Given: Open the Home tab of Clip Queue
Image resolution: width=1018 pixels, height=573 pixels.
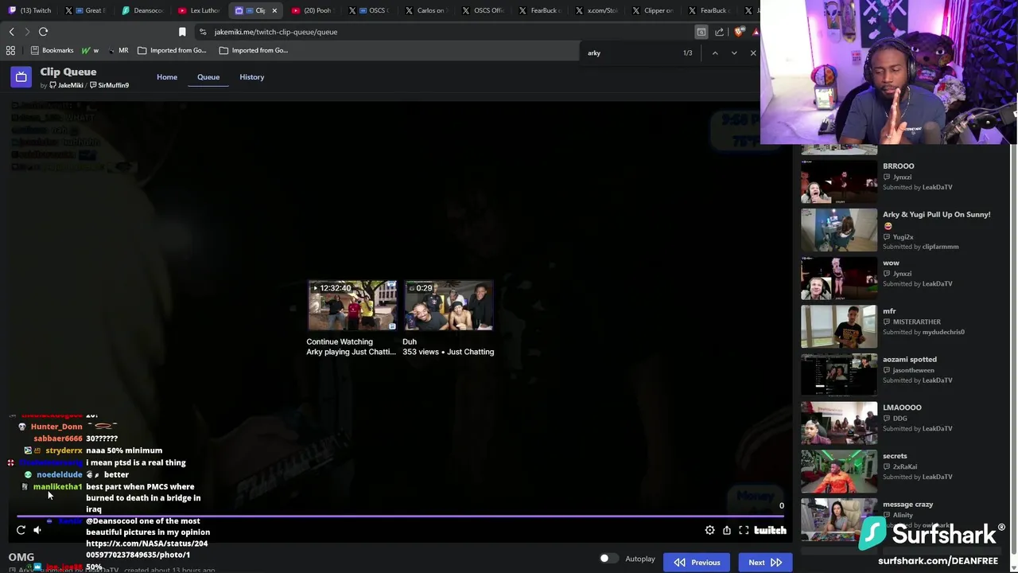Looking at the screenshot, I should click(x=167, y=77).
